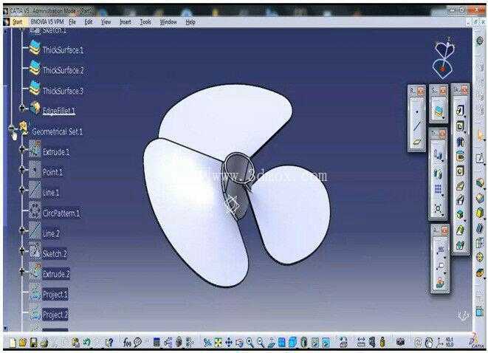Click the Groove tool icon
Viewport: 488px width, 353px height.
(460, 156)
